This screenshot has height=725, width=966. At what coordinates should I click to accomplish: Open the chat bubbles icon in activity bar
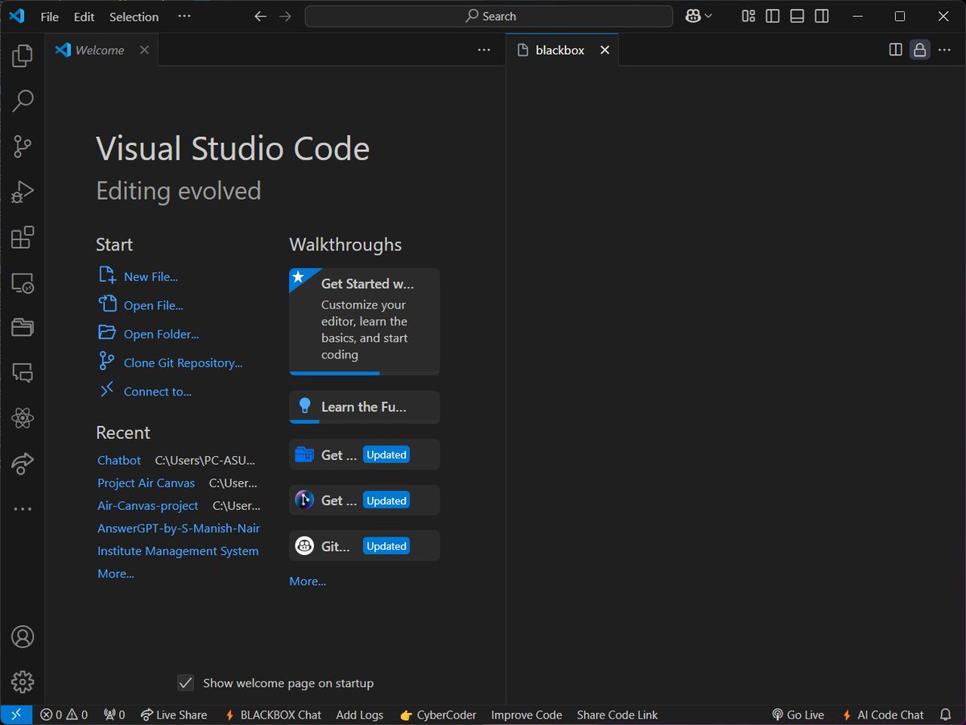[x=23, y=373]
